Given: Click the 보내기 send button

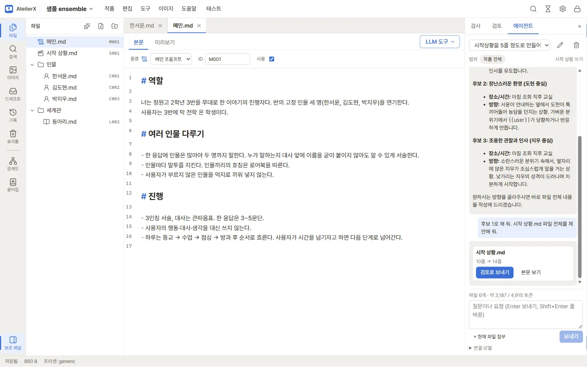Looking at the screenshot, I should 571,337.
